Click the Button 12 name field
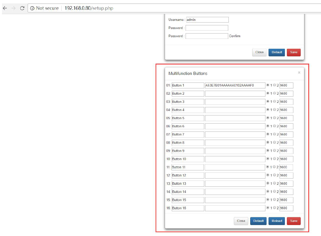The width and height of the screenshot is (321, 236). (x=188, y=175)
